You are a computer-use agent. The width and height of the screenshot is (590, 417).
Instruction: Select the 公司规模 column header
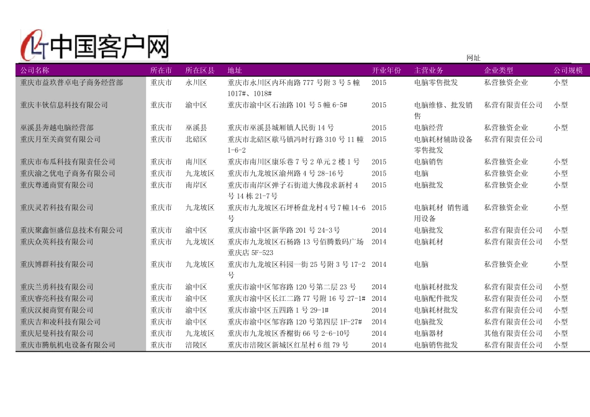pos(568,70)
